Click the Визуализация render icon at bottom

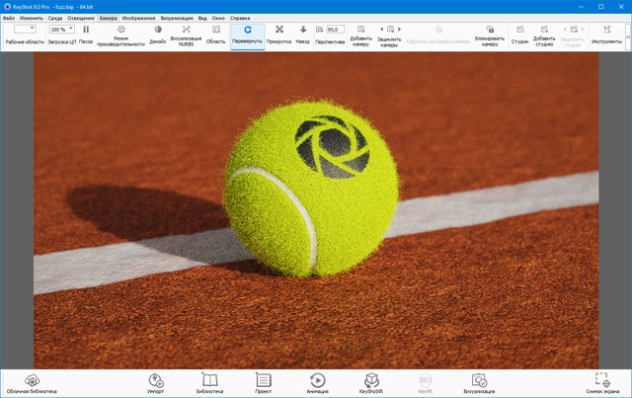(479, 383)
